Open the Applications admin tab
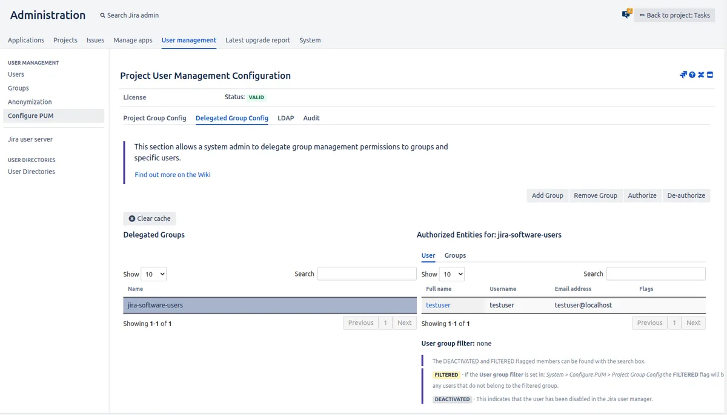The width and height of the screenshot is (727, 415). [x=26, y=40]
